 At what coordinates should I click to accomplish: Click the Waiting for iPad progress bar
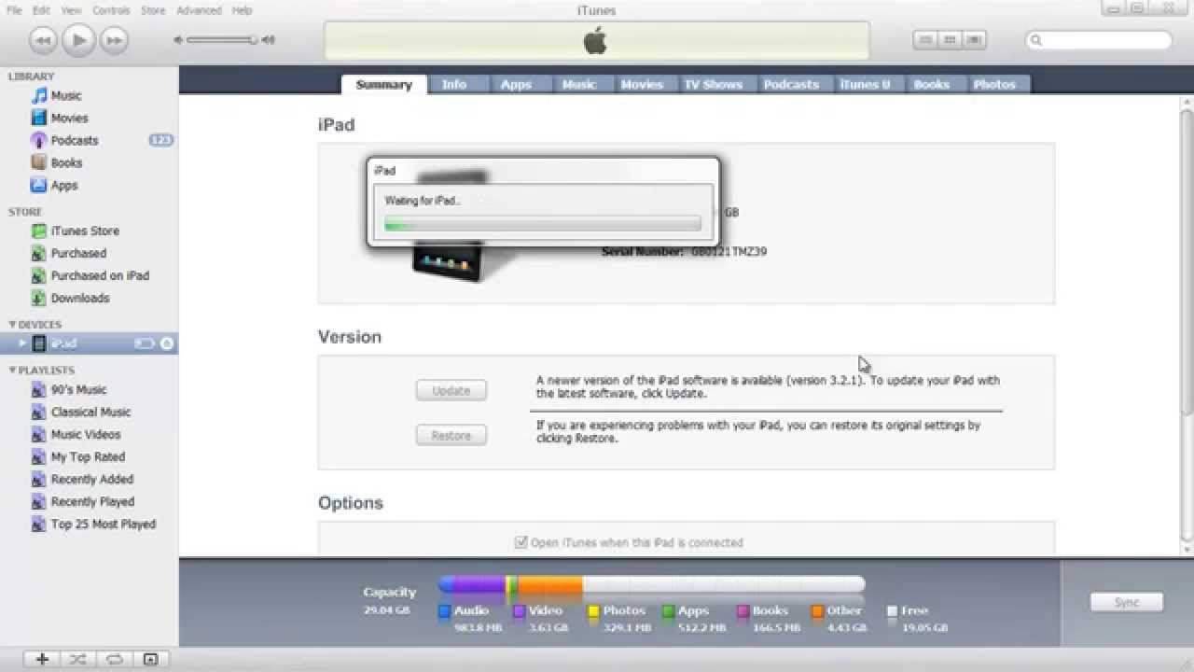[x=543, y=224]
